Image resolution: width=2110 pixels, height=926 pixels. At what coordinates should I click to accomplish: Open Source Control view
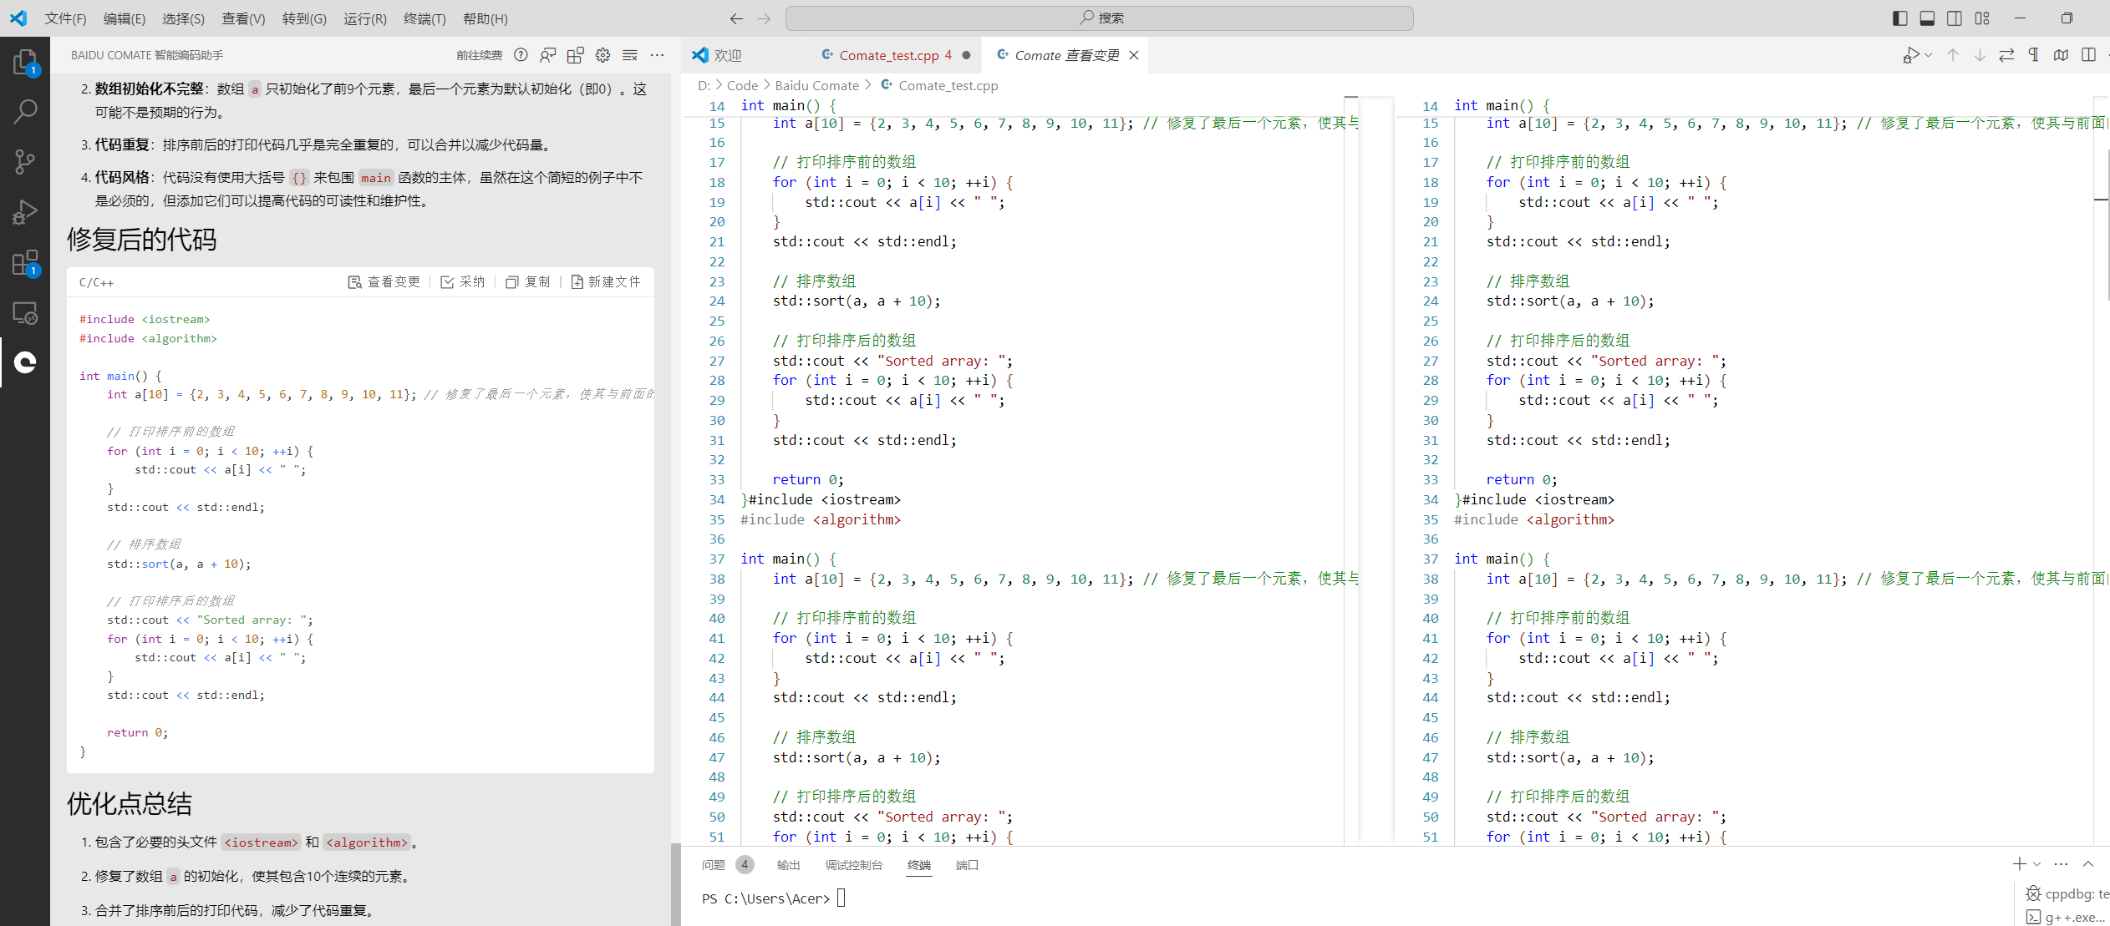(25, 161)
